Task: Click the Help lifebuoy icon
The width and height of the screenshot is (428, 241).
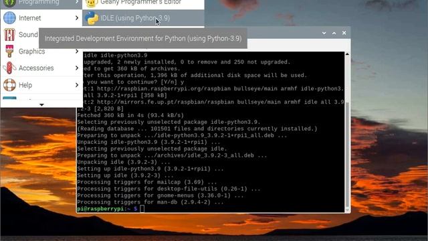Action: (9, 85)
